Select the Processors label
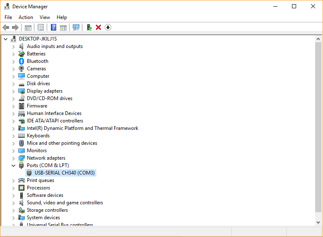Screen dimensions: 323x237 click(38, 188)
